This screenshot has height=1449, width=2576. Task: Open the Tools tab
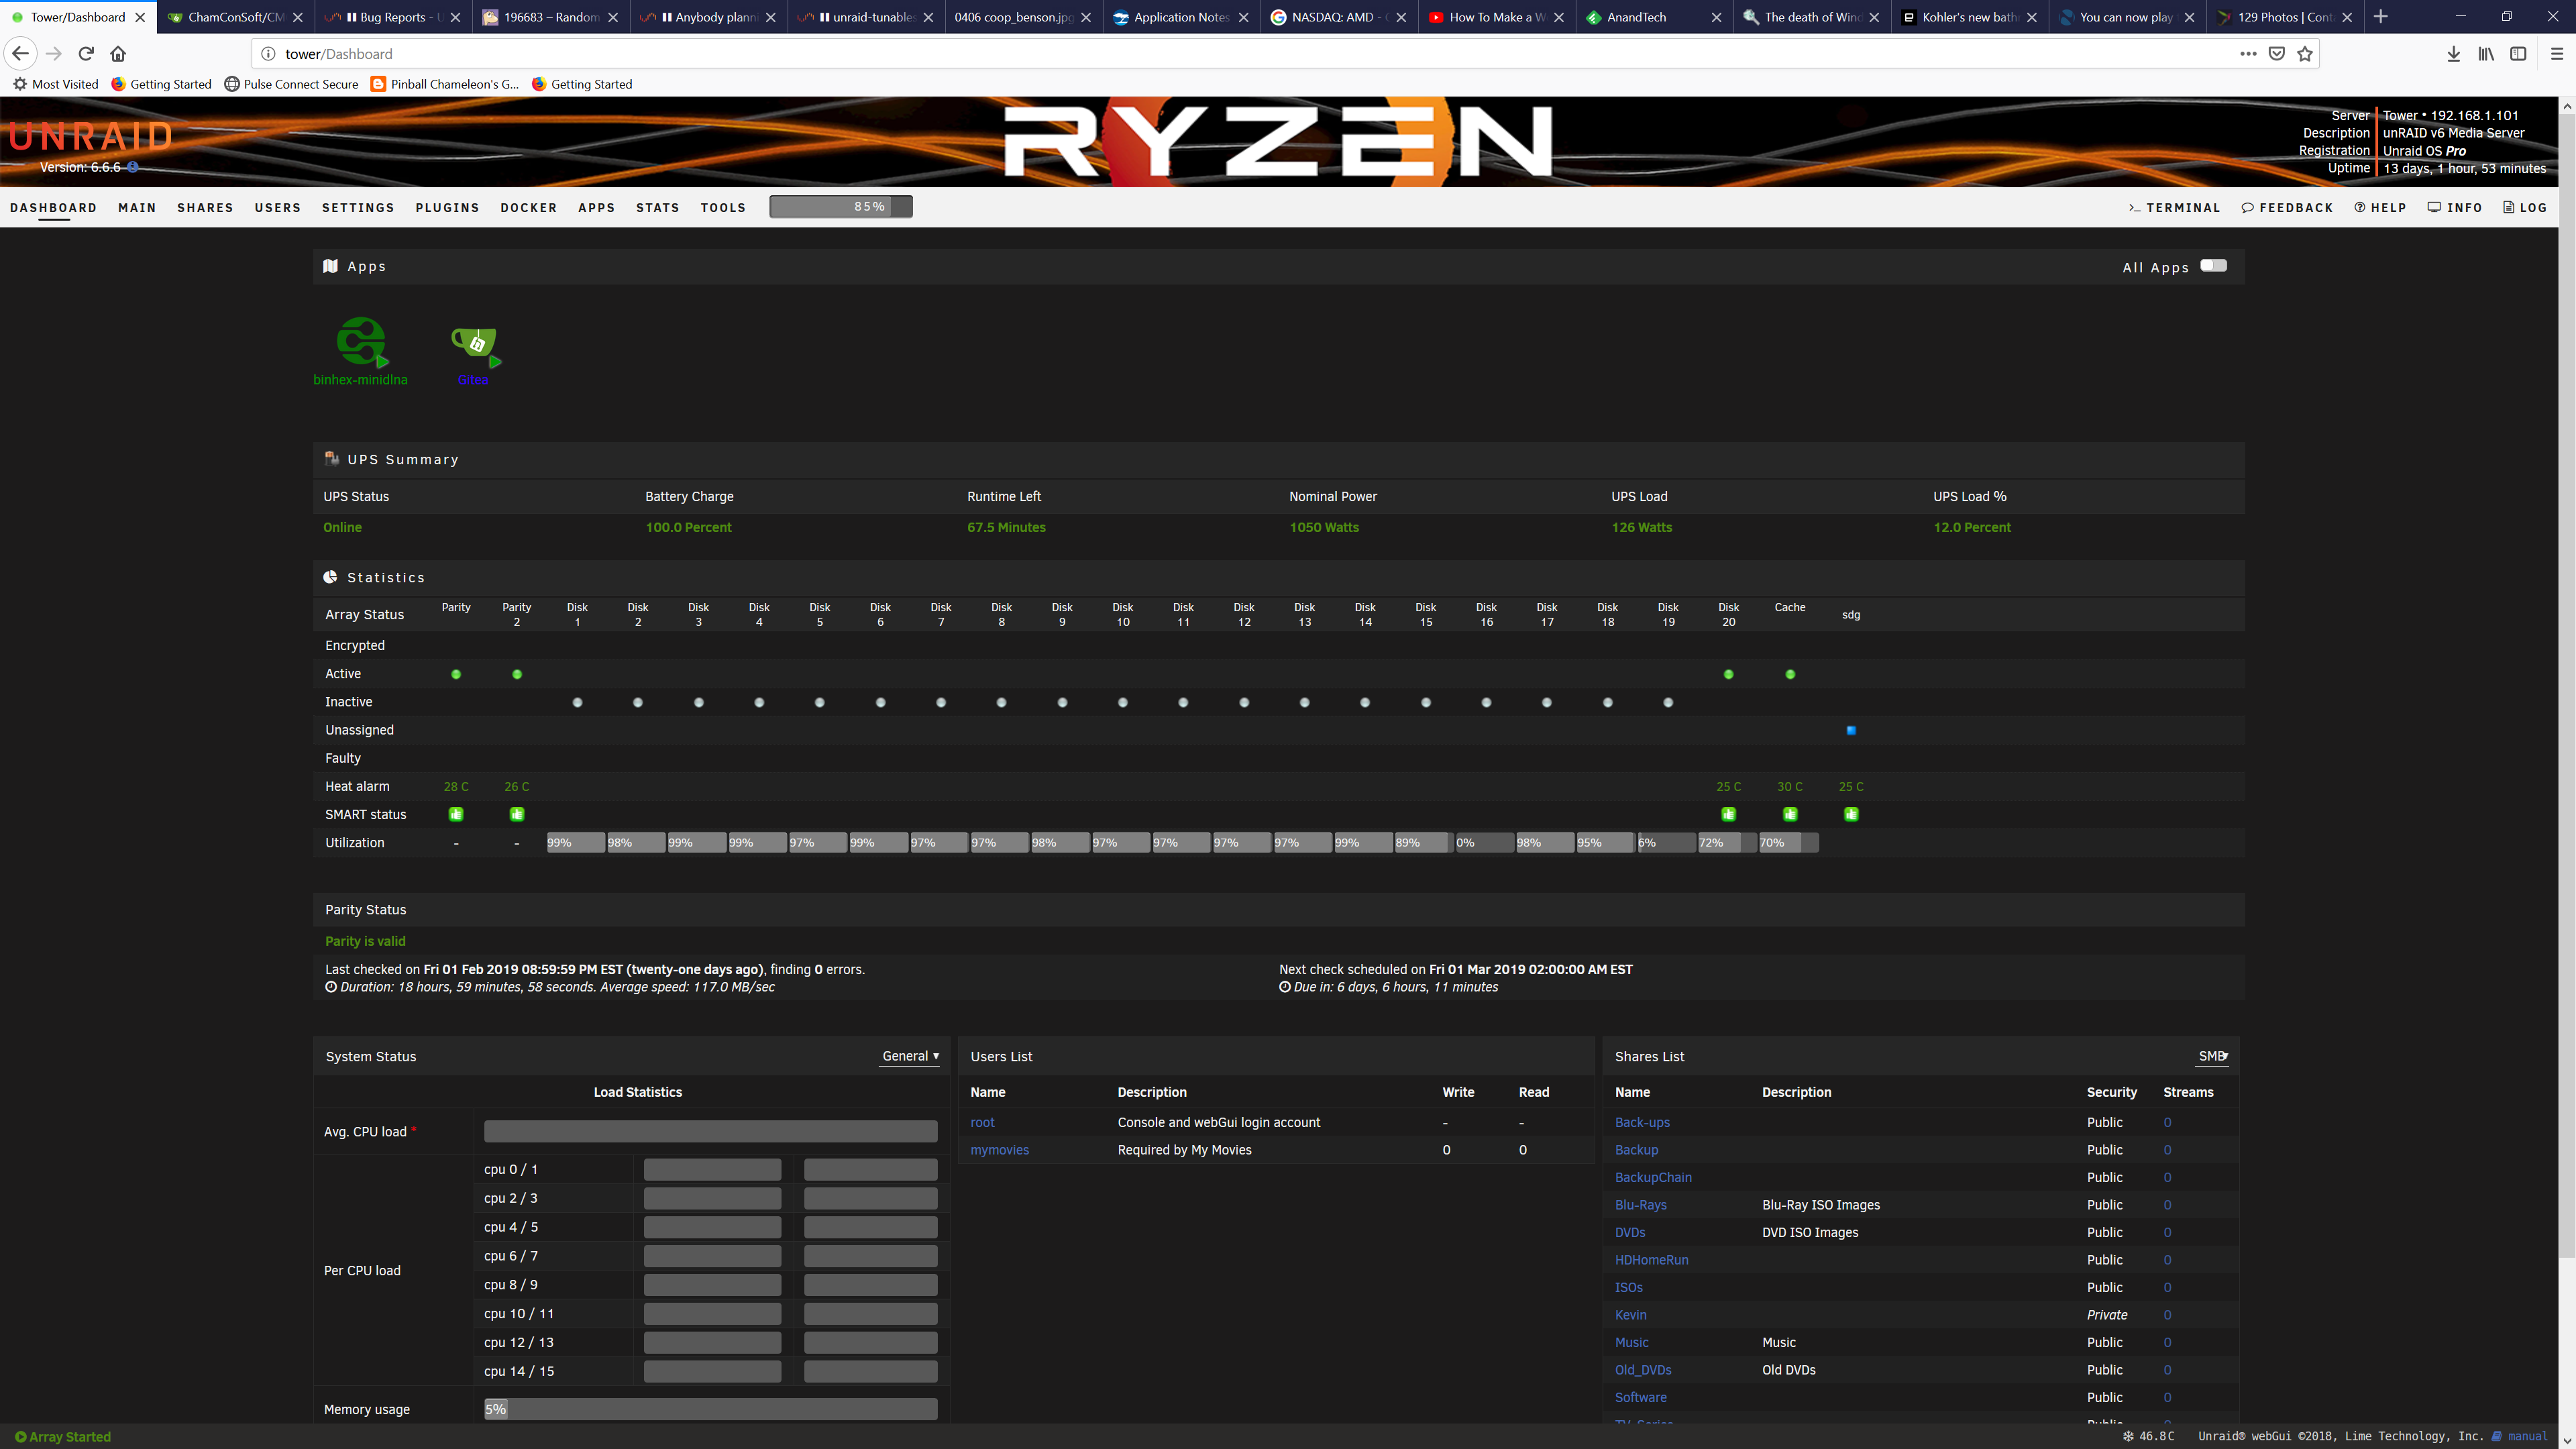click(x=723, y=208)
